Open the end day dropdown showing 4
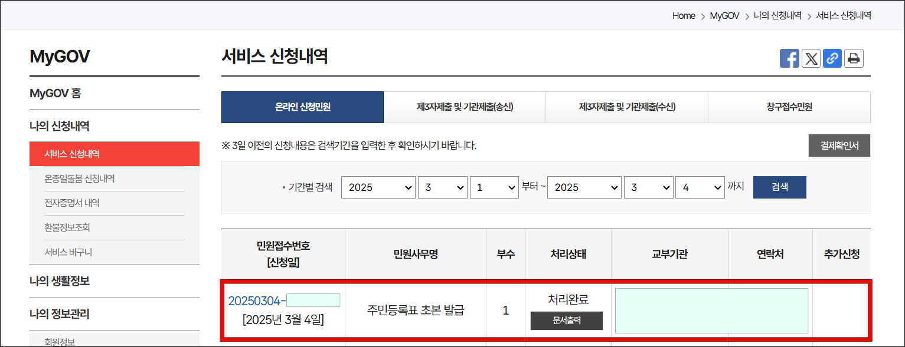This screenshot has height=347, width=905. coord(700,187)
